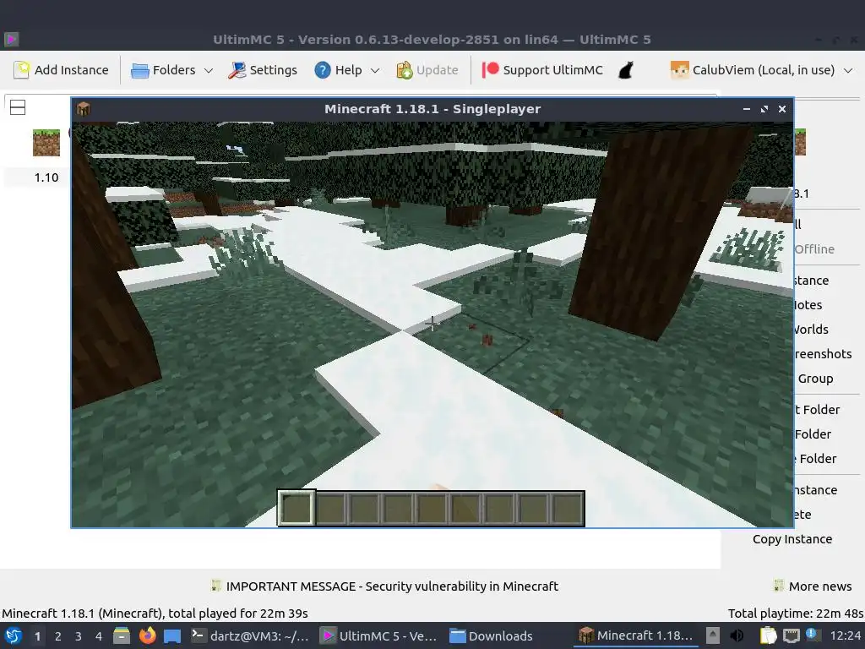The image size is (865, 649).
Task: Click the 12:24 clock
Action: point(845,636)
